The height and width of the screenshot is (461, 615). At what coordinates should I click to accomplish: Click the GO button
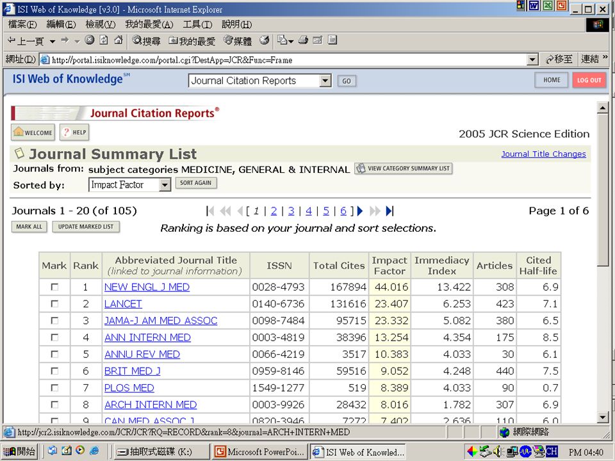[347, 81]
